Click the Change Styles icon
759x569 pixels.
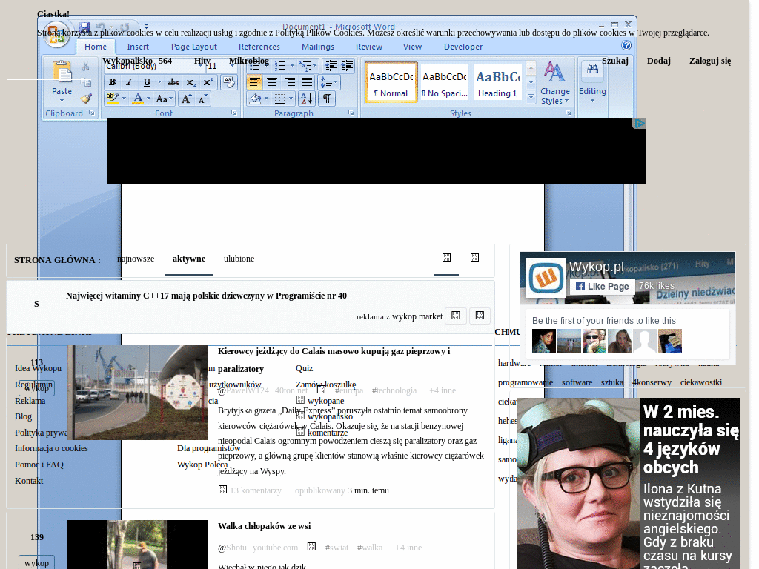[554, 82]
